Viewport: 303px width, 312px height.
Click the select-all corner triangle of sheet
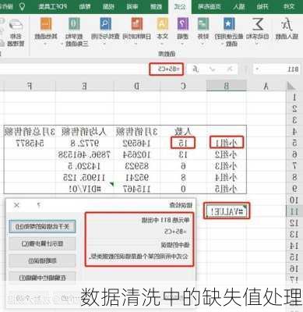(291, 86)
